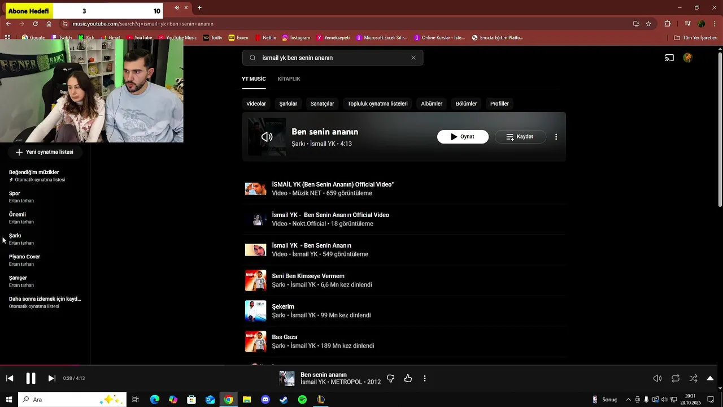Show hidden system tray icons chevron
The image size is (723, 407).
click(x=628, y=400)
